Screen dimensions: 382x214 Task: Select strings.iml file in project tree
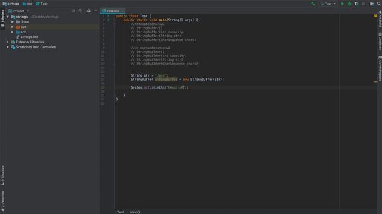click(53, 37)
